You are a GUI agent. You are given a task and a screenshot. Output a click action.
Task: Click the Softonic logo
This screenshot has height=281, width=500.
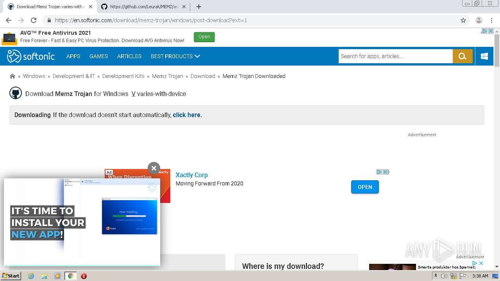[x=31, y=56]
